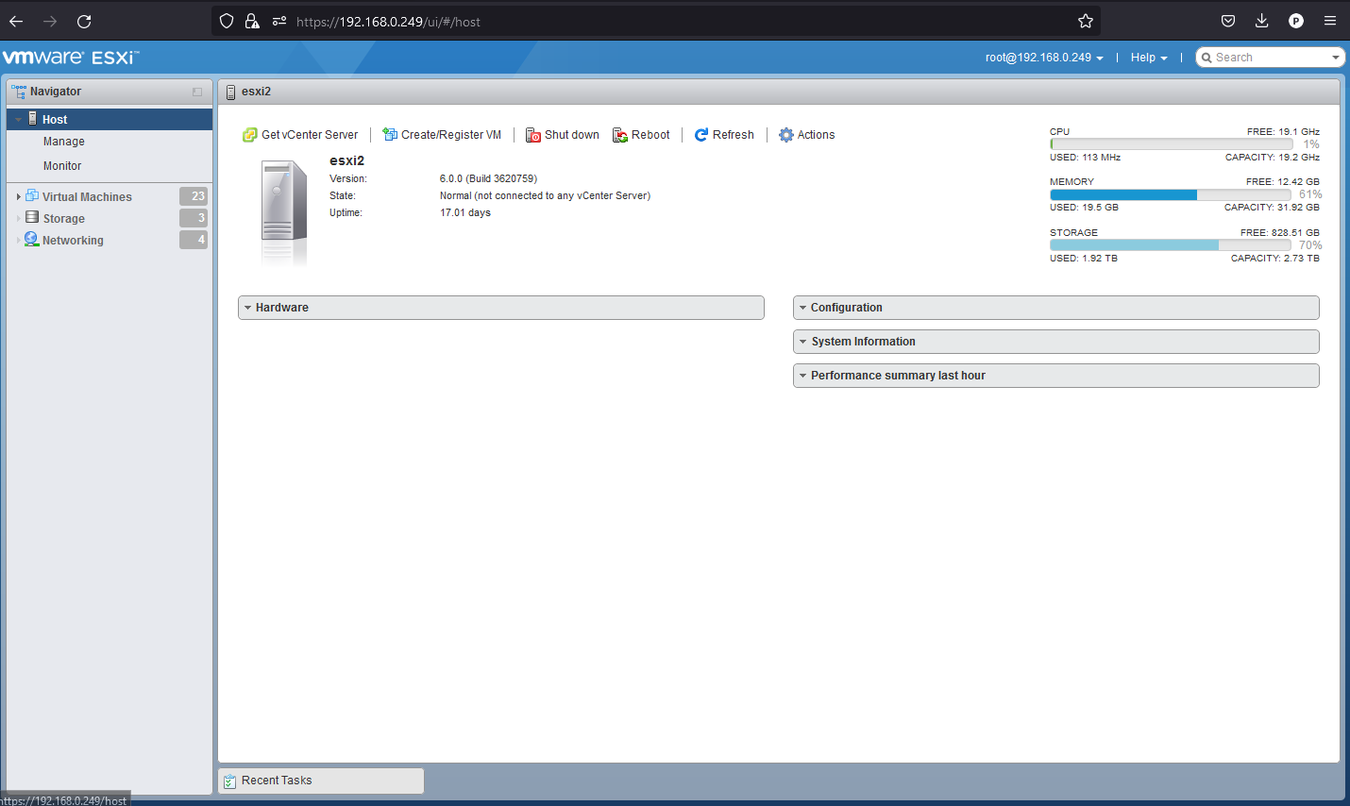The width and height of the screenshot is (1350, 806).
Task: Expand the Networking tree arrow
Action: [18, 241]
